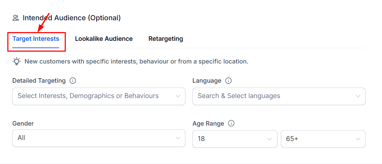Click the Intended Audience (Optional) heading
Image resolution: width=382 pixels, height=164 pixels.
(x=72, y=18)
